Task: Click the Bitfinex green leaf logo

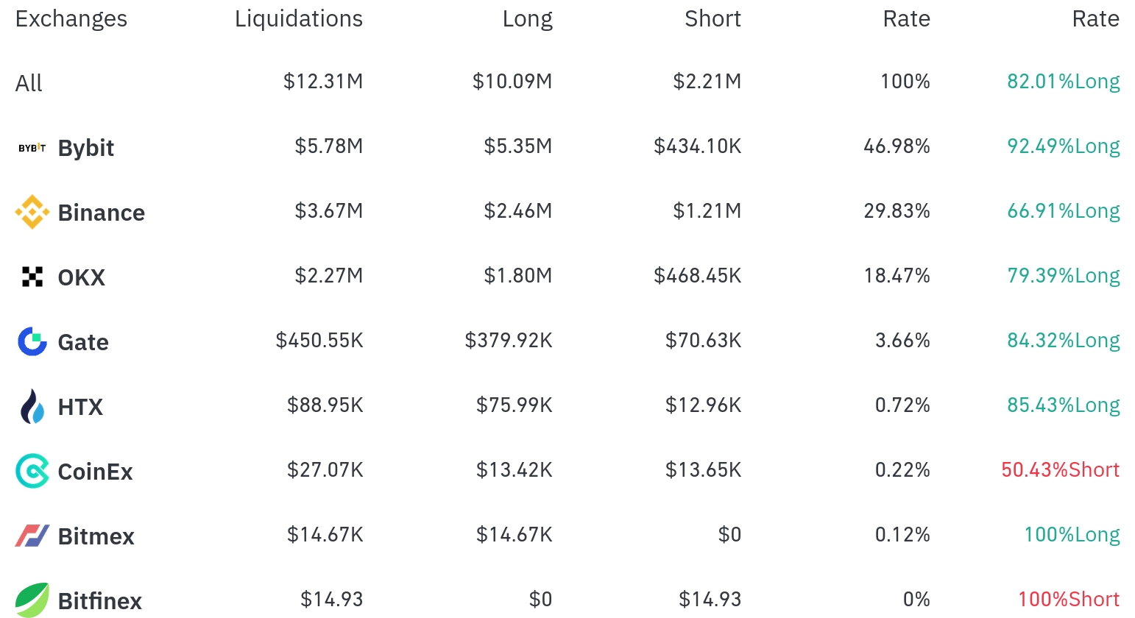Action: 32,600
